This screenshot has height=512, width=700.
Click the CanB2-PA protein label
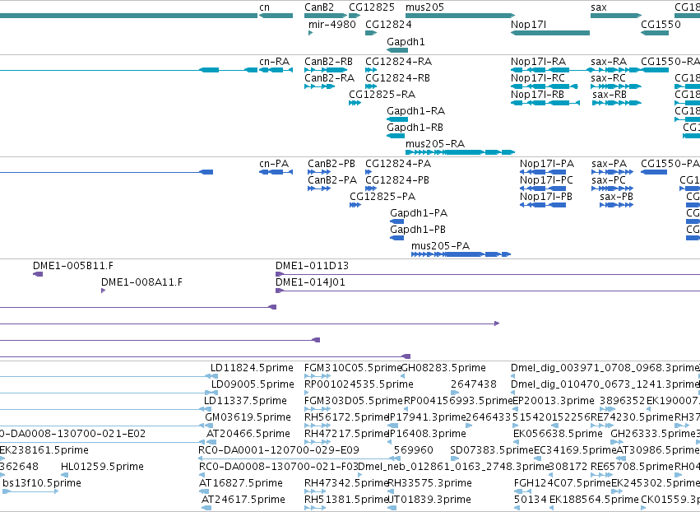click(x=332, y=180)
